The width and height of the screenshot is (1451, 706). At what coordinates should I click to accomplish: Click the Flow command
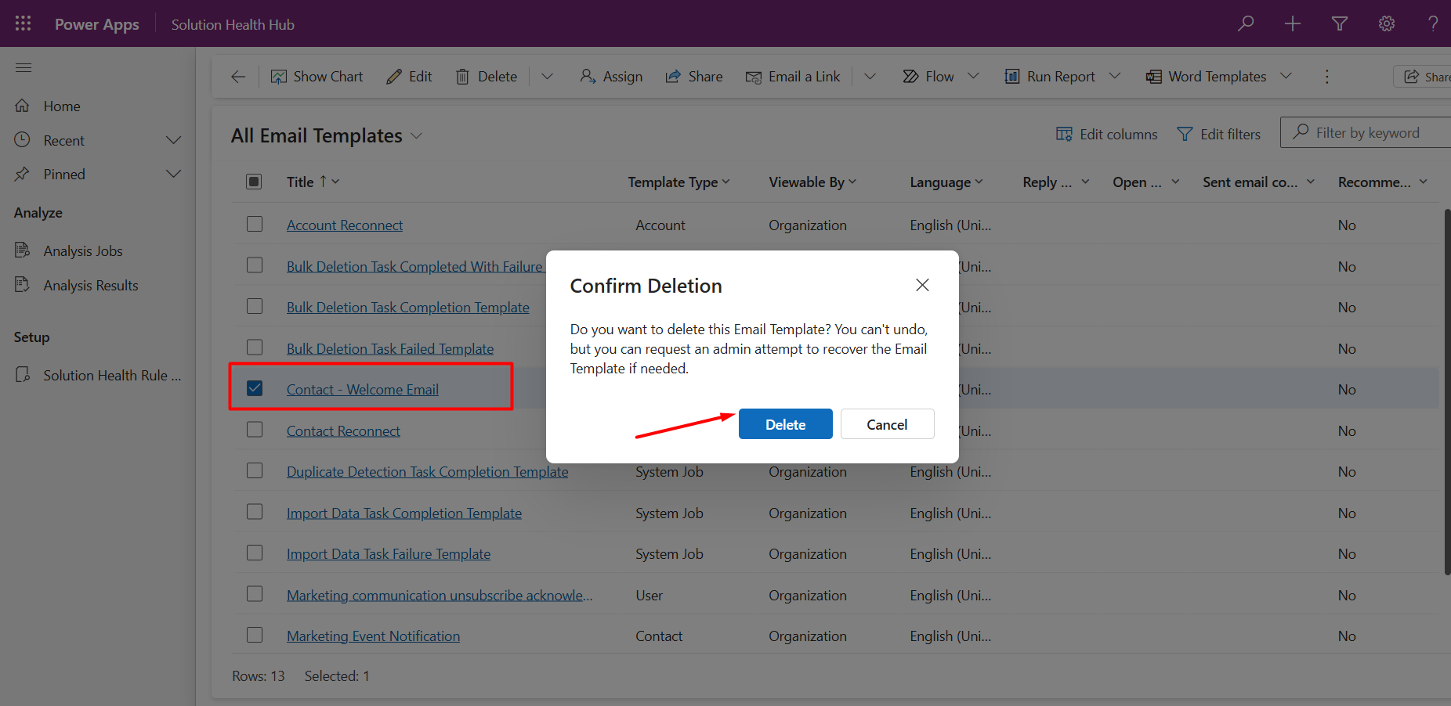(x=928, y=77)
